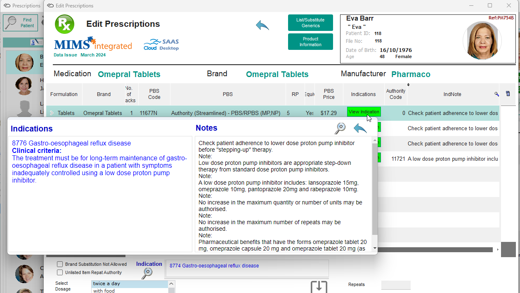Click the cloud icon in the Prescriptions window title
This screenshot has height=293, width=520.
[x=7, y=6]
